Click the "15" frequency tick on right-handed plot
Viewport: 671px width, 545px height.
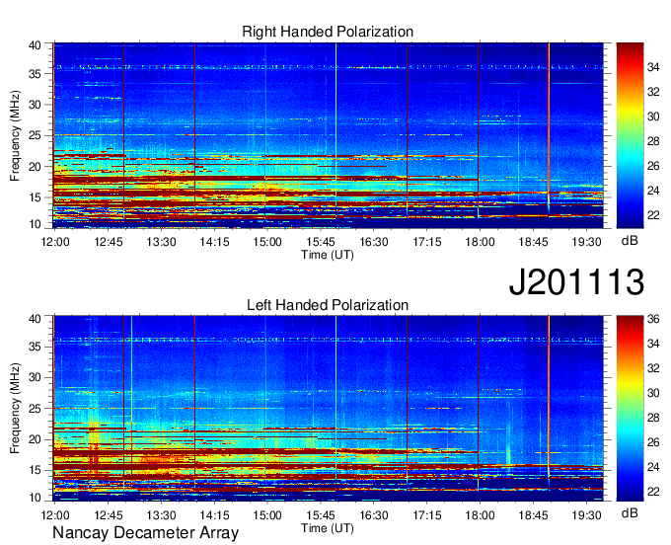35,197
